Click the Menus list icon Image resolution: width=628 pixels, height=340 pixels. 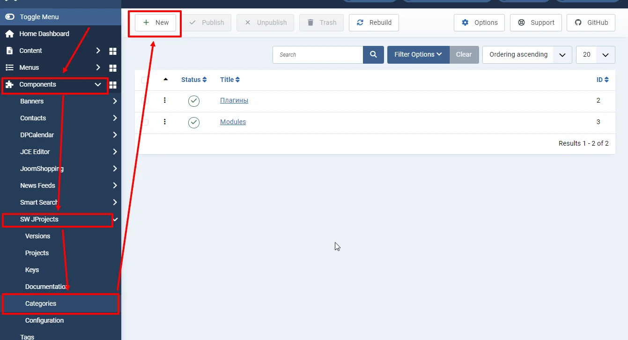pos(9,67)
